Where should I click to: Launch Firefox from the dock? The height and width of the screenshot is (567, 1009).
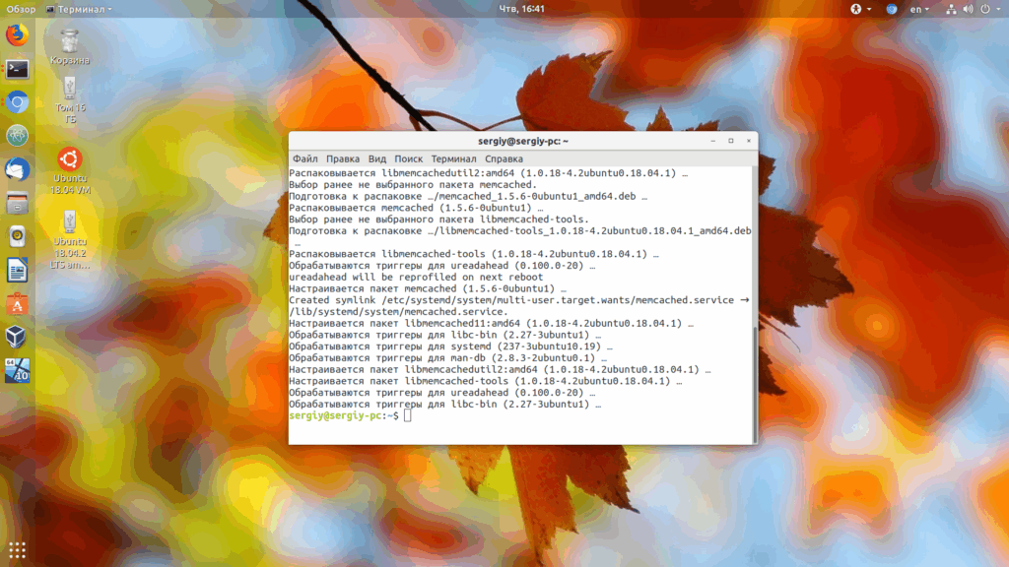18,34
